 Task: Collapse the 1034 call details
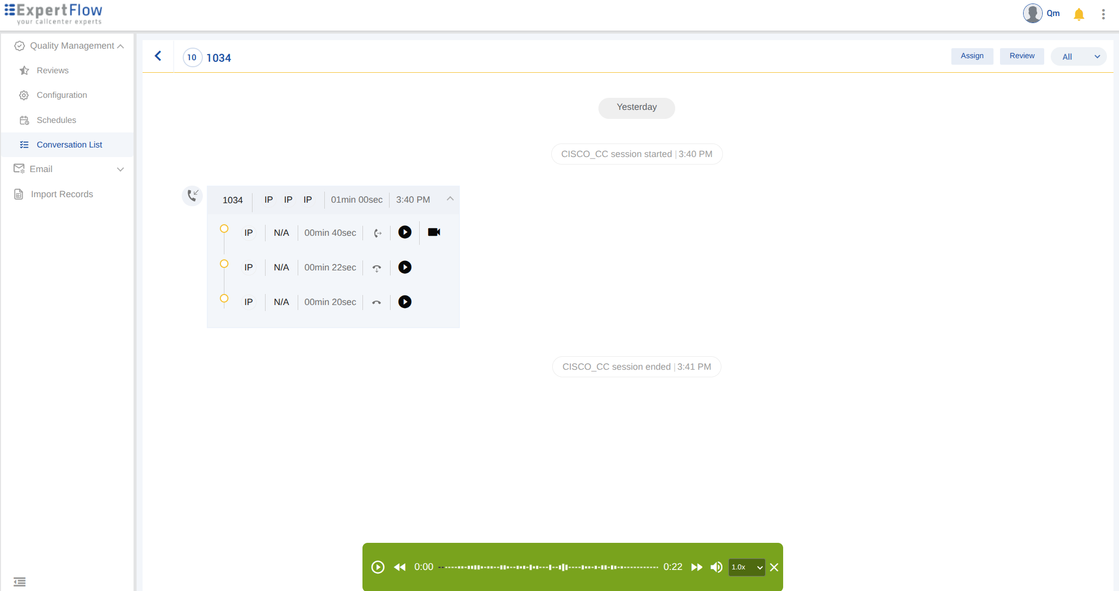(x=450, y=199)
